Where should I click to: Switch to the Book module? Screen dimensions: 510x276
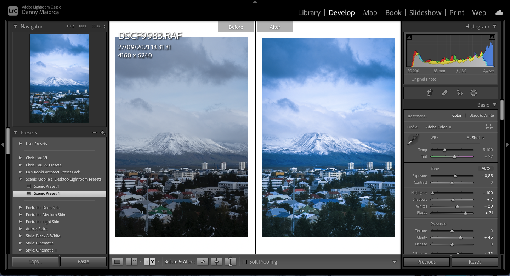click(x=393, y=13)
